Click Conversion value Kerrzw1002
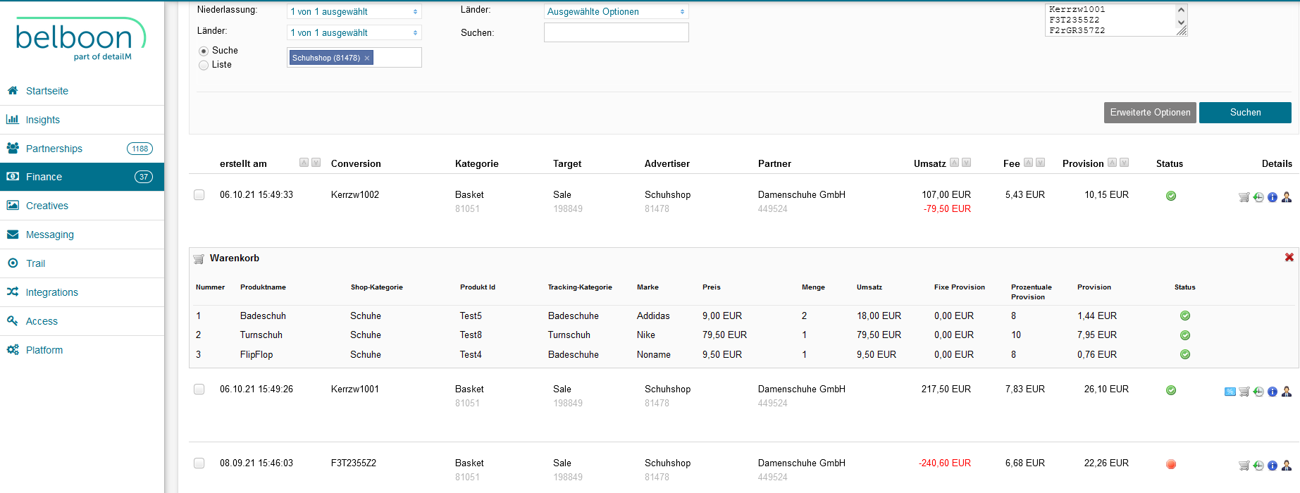This screenshot has width=1300, height=493. pos(355,195)
